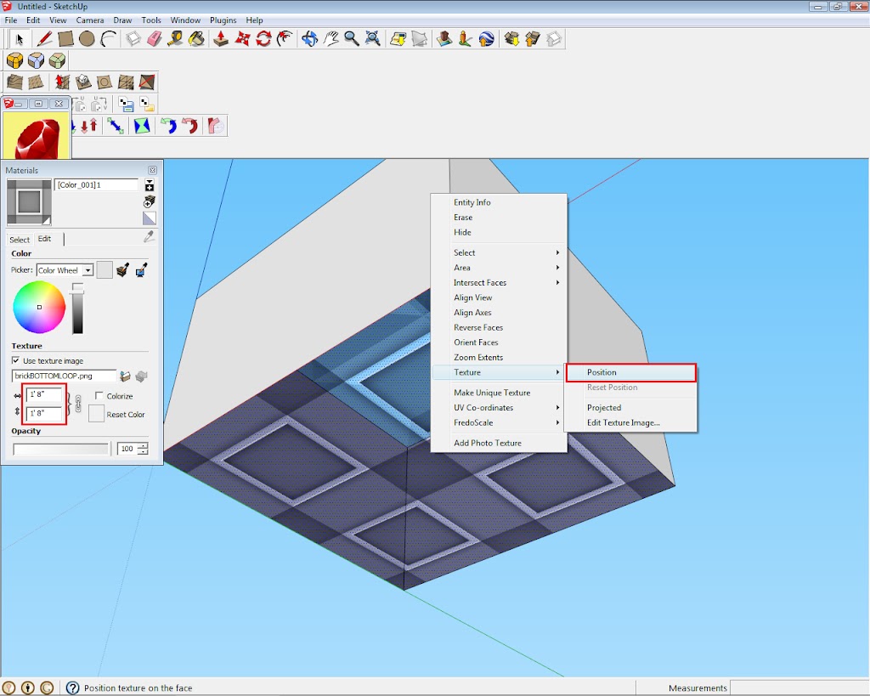The width and height of the screenshot is (870, 696).
Task: Click Match Color of Object in Model
Action: pyautogui.click(x=122, y=270)
